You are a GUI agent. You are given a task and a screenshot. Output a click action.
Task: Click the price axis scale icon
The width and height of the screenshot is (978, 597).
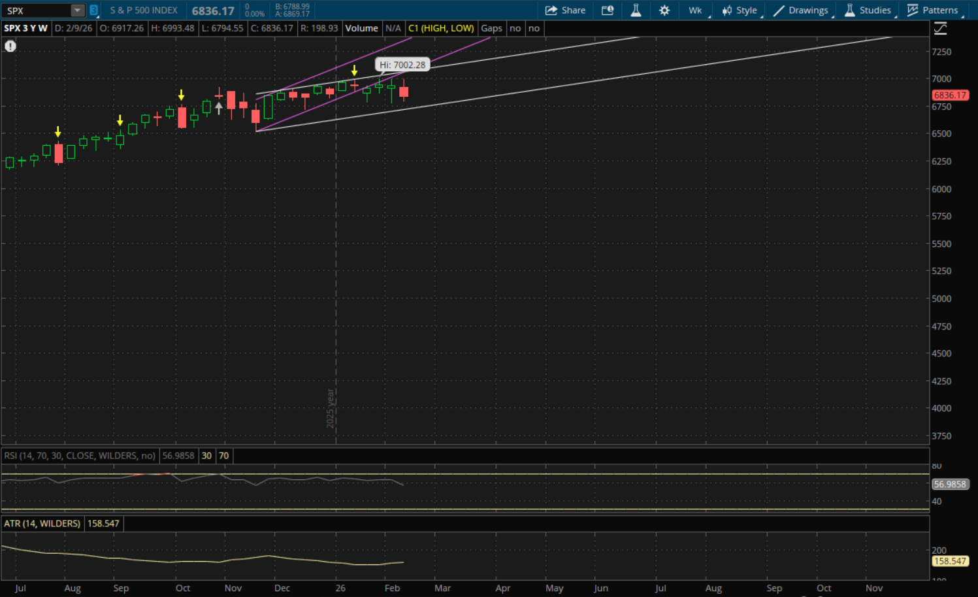point(940,29)
